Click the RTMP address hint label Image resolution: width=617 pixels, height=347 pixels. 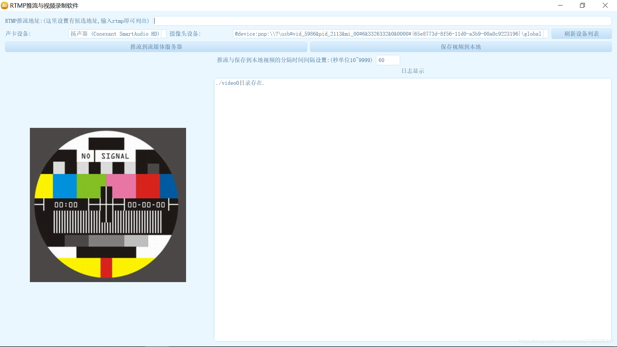pyautogui.click(x=77, y=21)
